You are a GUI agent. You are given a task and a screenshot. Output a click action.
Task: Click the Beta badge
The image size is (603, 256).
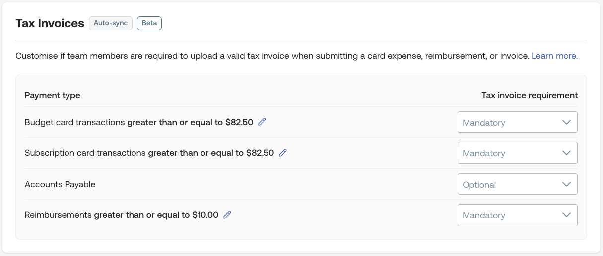(149, 23)
